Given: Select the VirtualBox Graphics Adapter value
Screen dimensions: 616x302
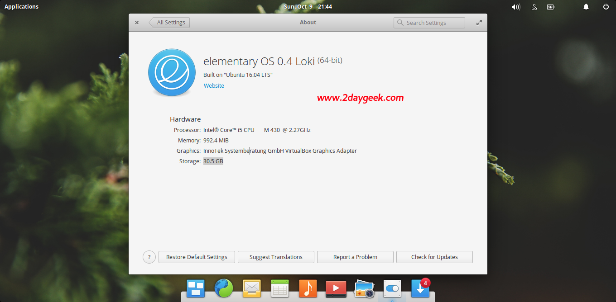Looking at the screenshot, I should coord(280,151).
